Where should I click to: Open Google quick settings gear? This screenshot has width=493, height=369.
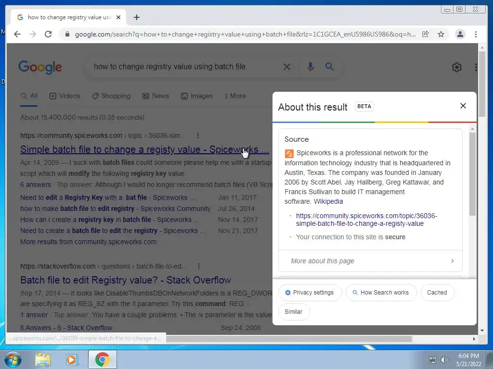pos(456,67)
